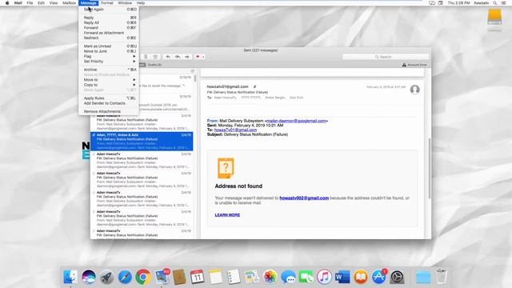Screen dimensions: 512x288
Task: Open Finder from the Dock
Action: pyautogui.click(x=70, y=277)
